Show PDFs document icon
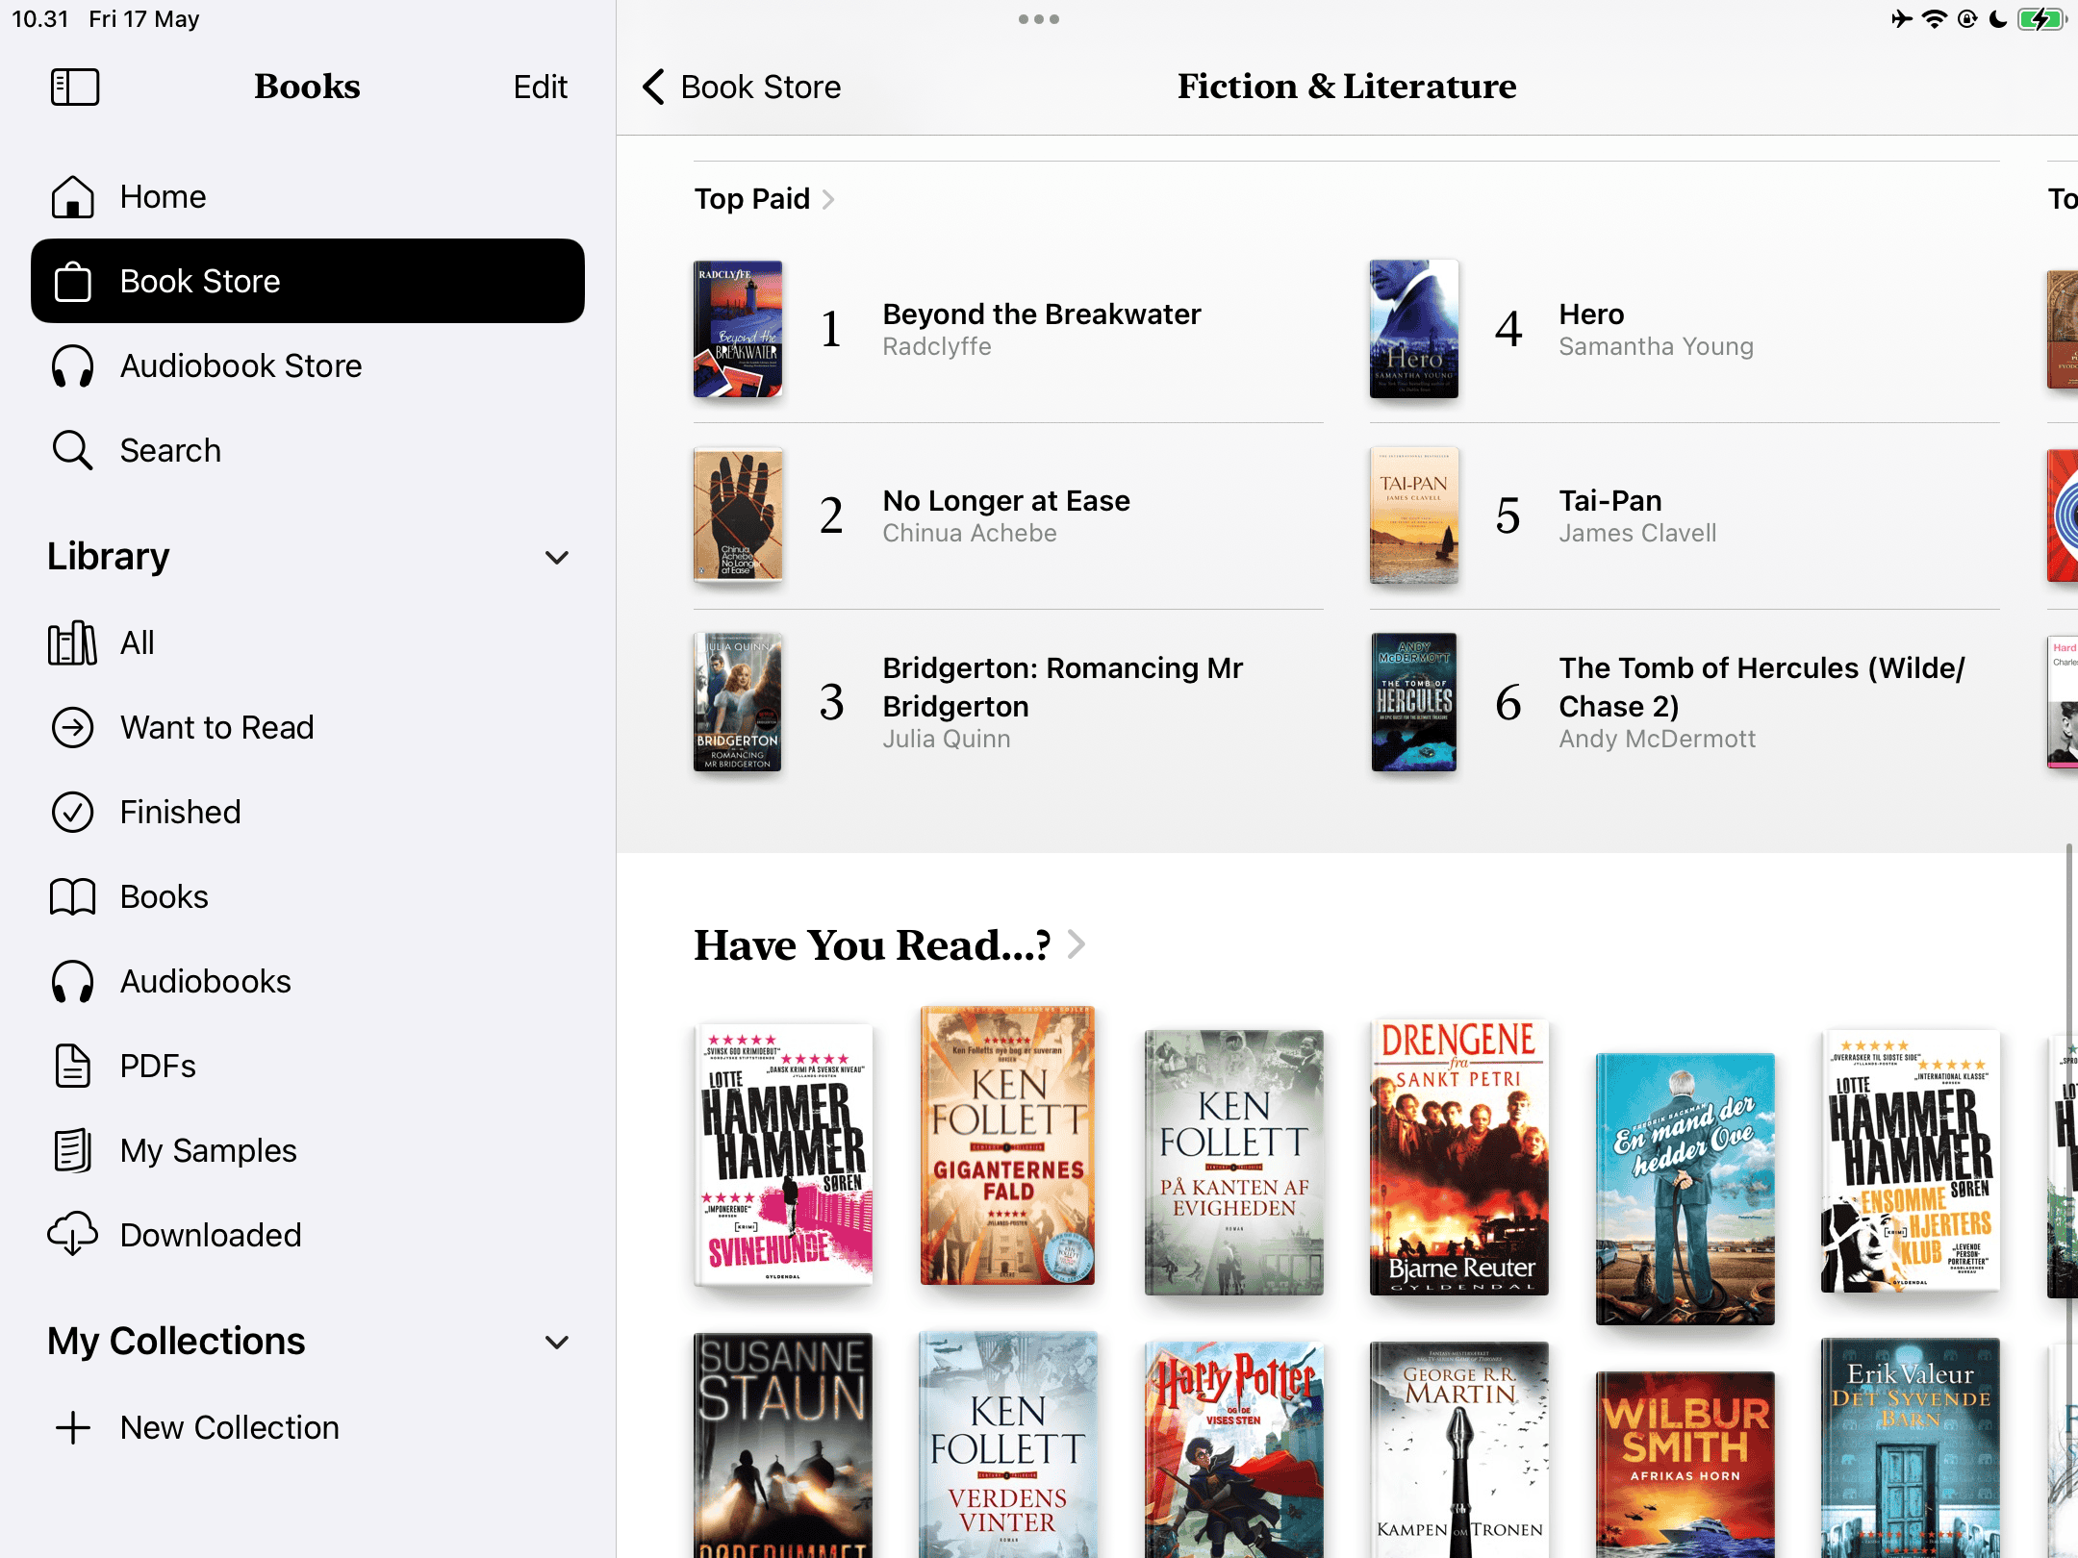This screenshot has height=1558, width=2078. tap(72, 1066)
